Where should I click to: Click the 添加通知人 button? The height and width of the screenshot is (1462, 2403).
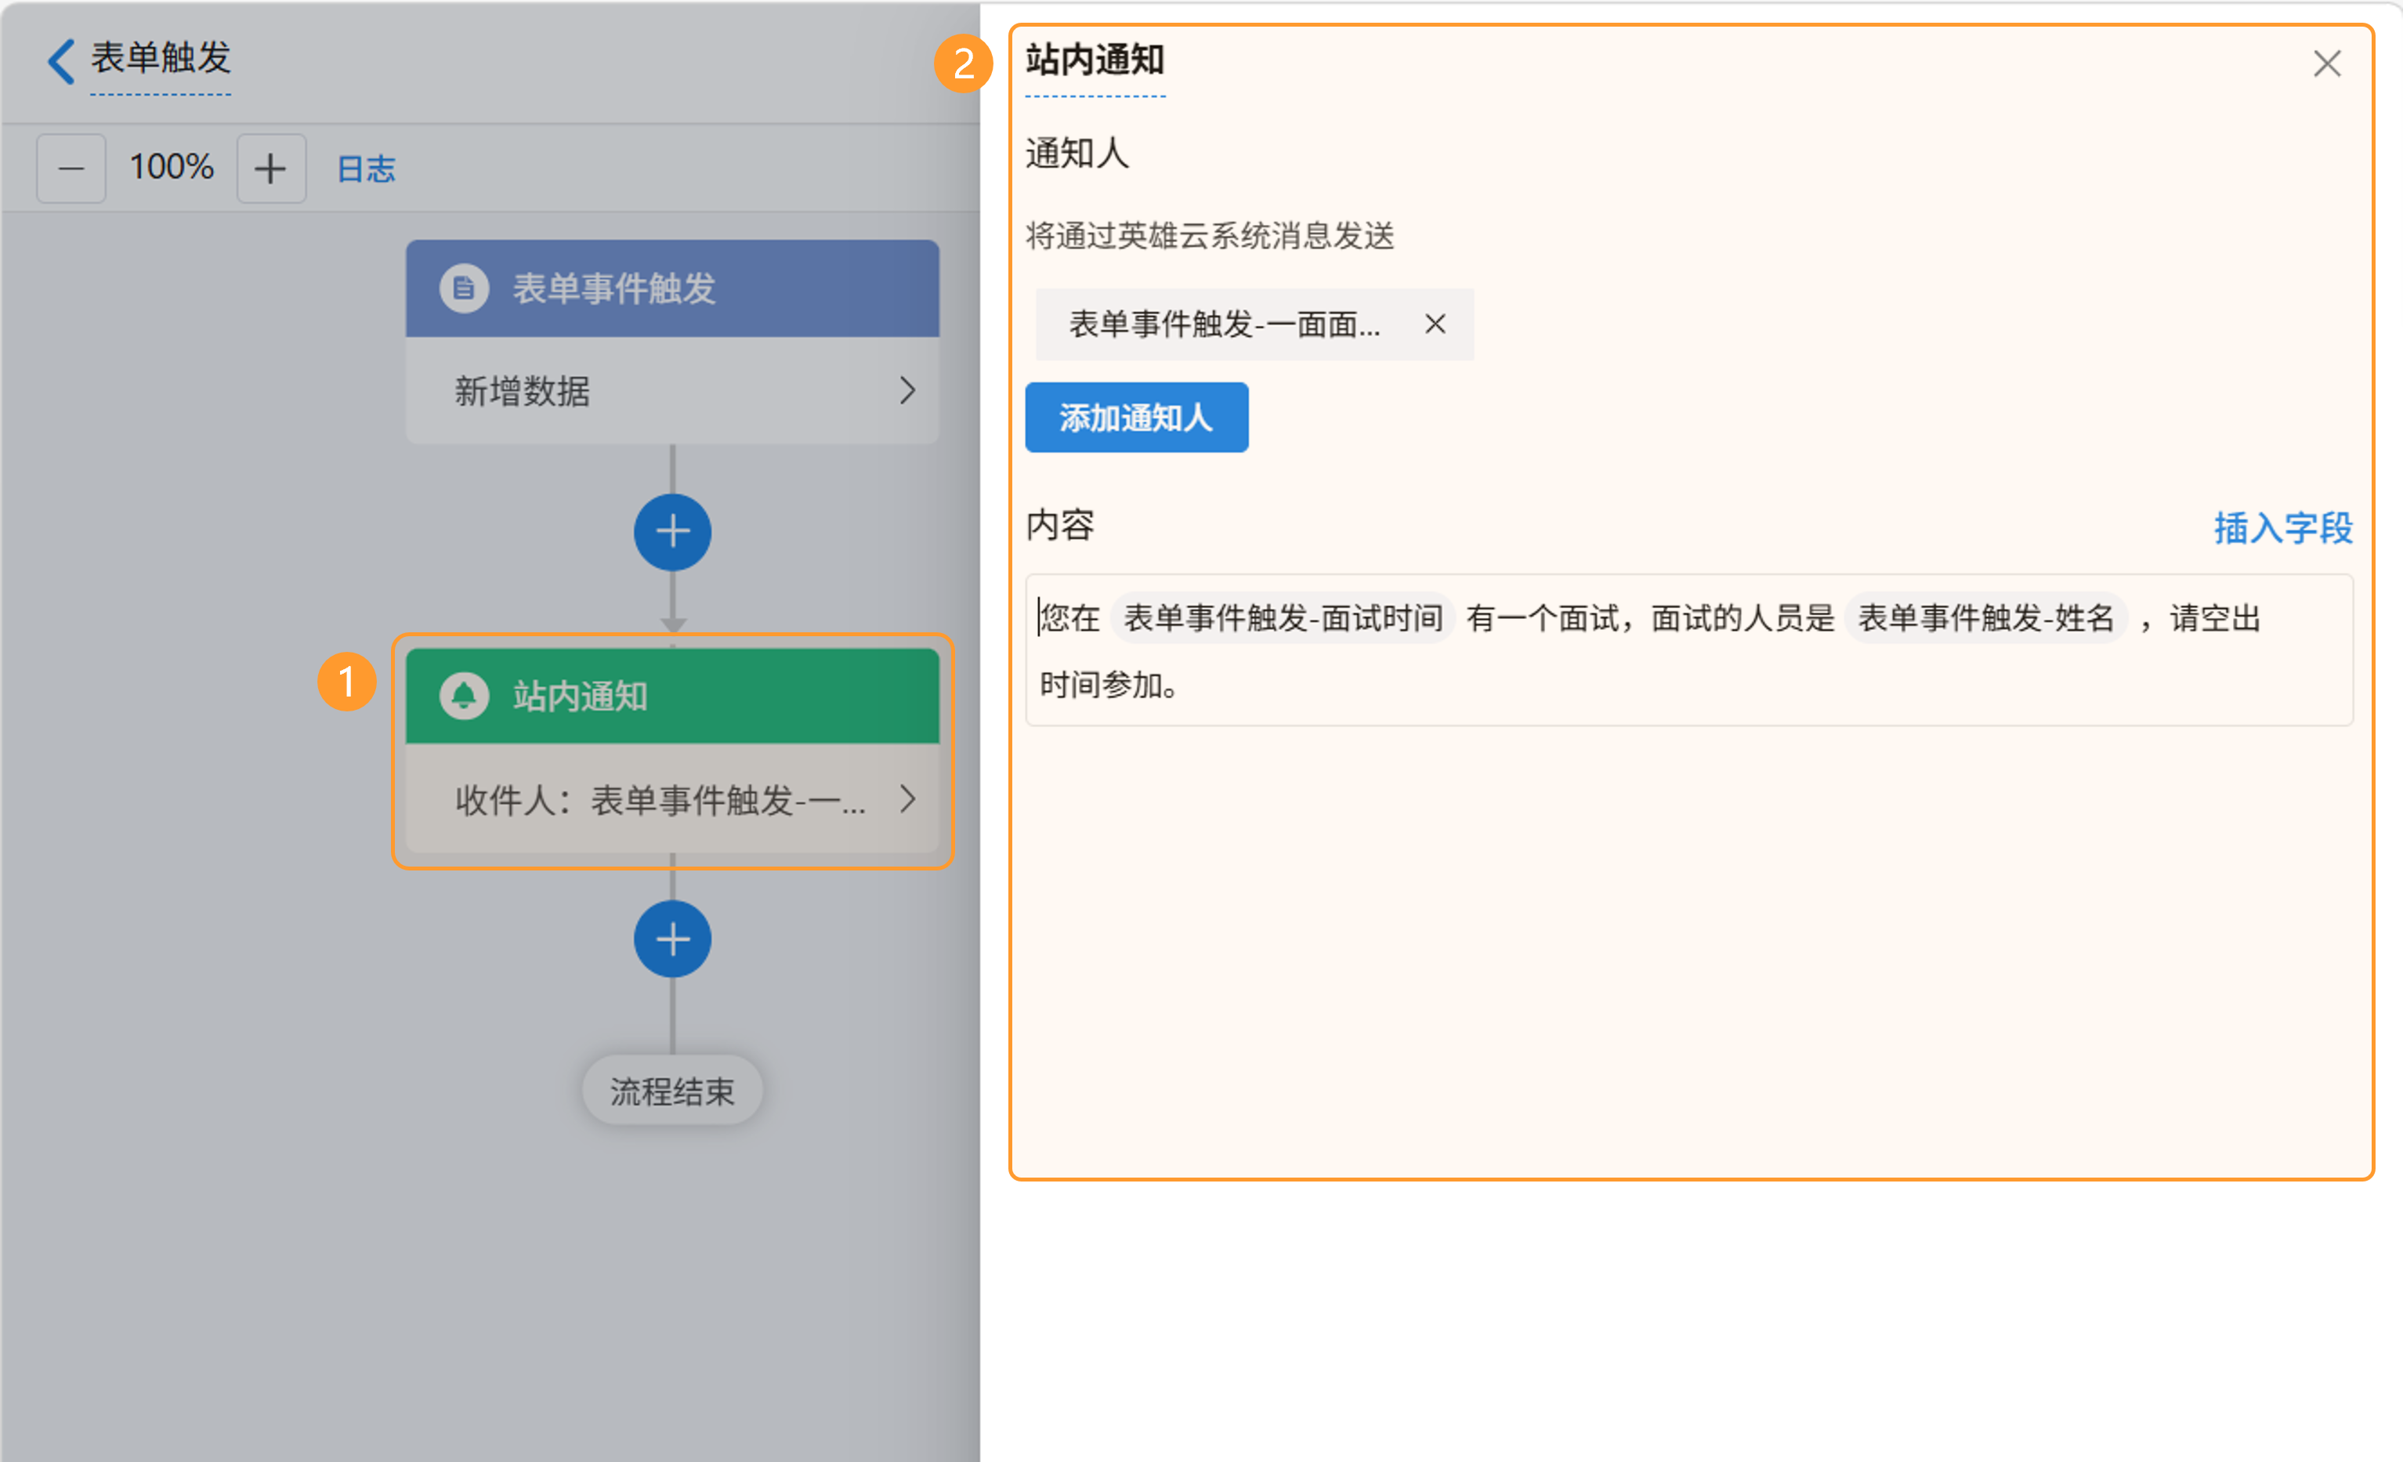pyautogui.click(x=1136, y=418)
